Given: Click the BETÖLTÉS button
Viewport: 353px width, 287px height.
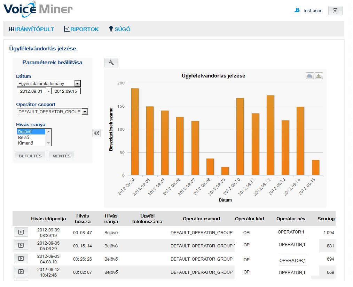Looking at the screenshot, I should [30, 156].
